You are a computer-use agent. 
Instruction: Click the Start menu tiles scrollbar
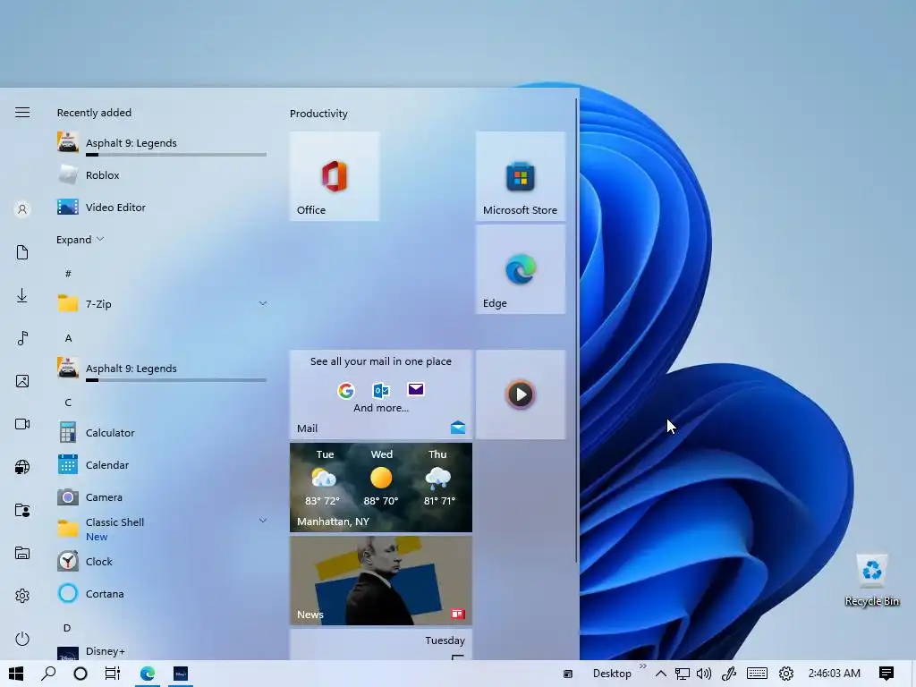point(577,331)
